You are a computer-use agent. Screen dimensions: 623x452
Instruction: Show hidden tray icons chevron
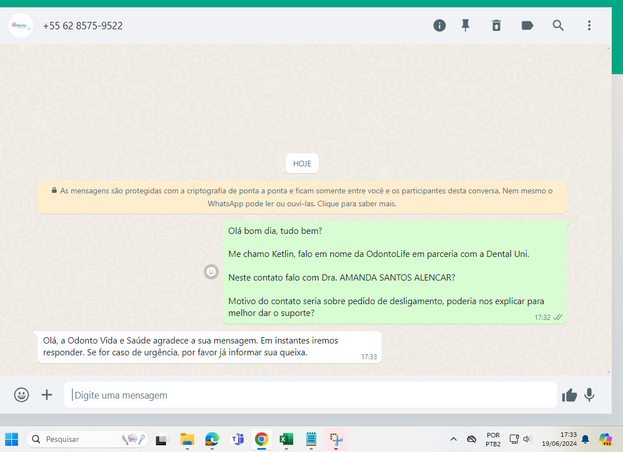[x=454, y=439]
